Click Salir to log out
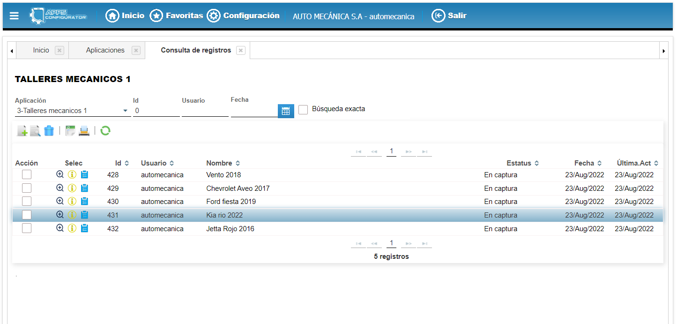 point(449,16)
